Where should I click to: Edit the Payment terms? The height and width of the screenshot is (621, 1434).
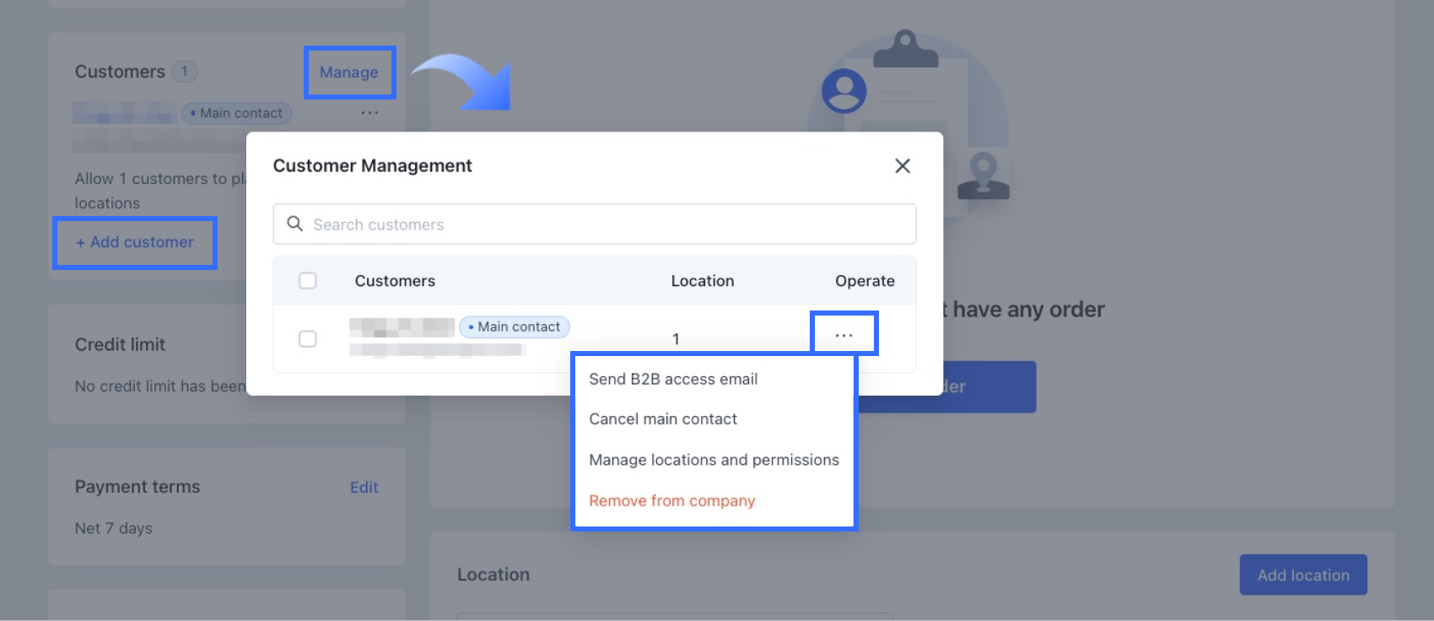click(364, 487)
